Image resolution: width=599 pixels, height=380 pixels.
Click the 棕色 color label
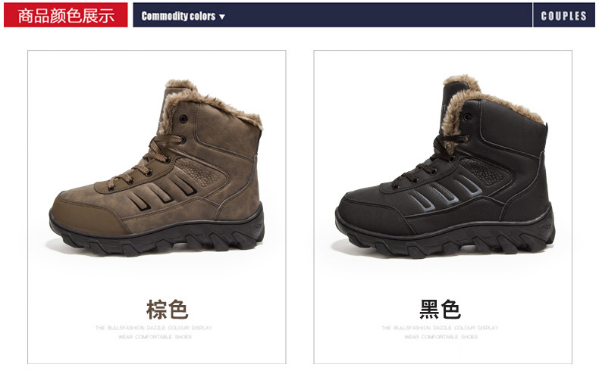168,309
